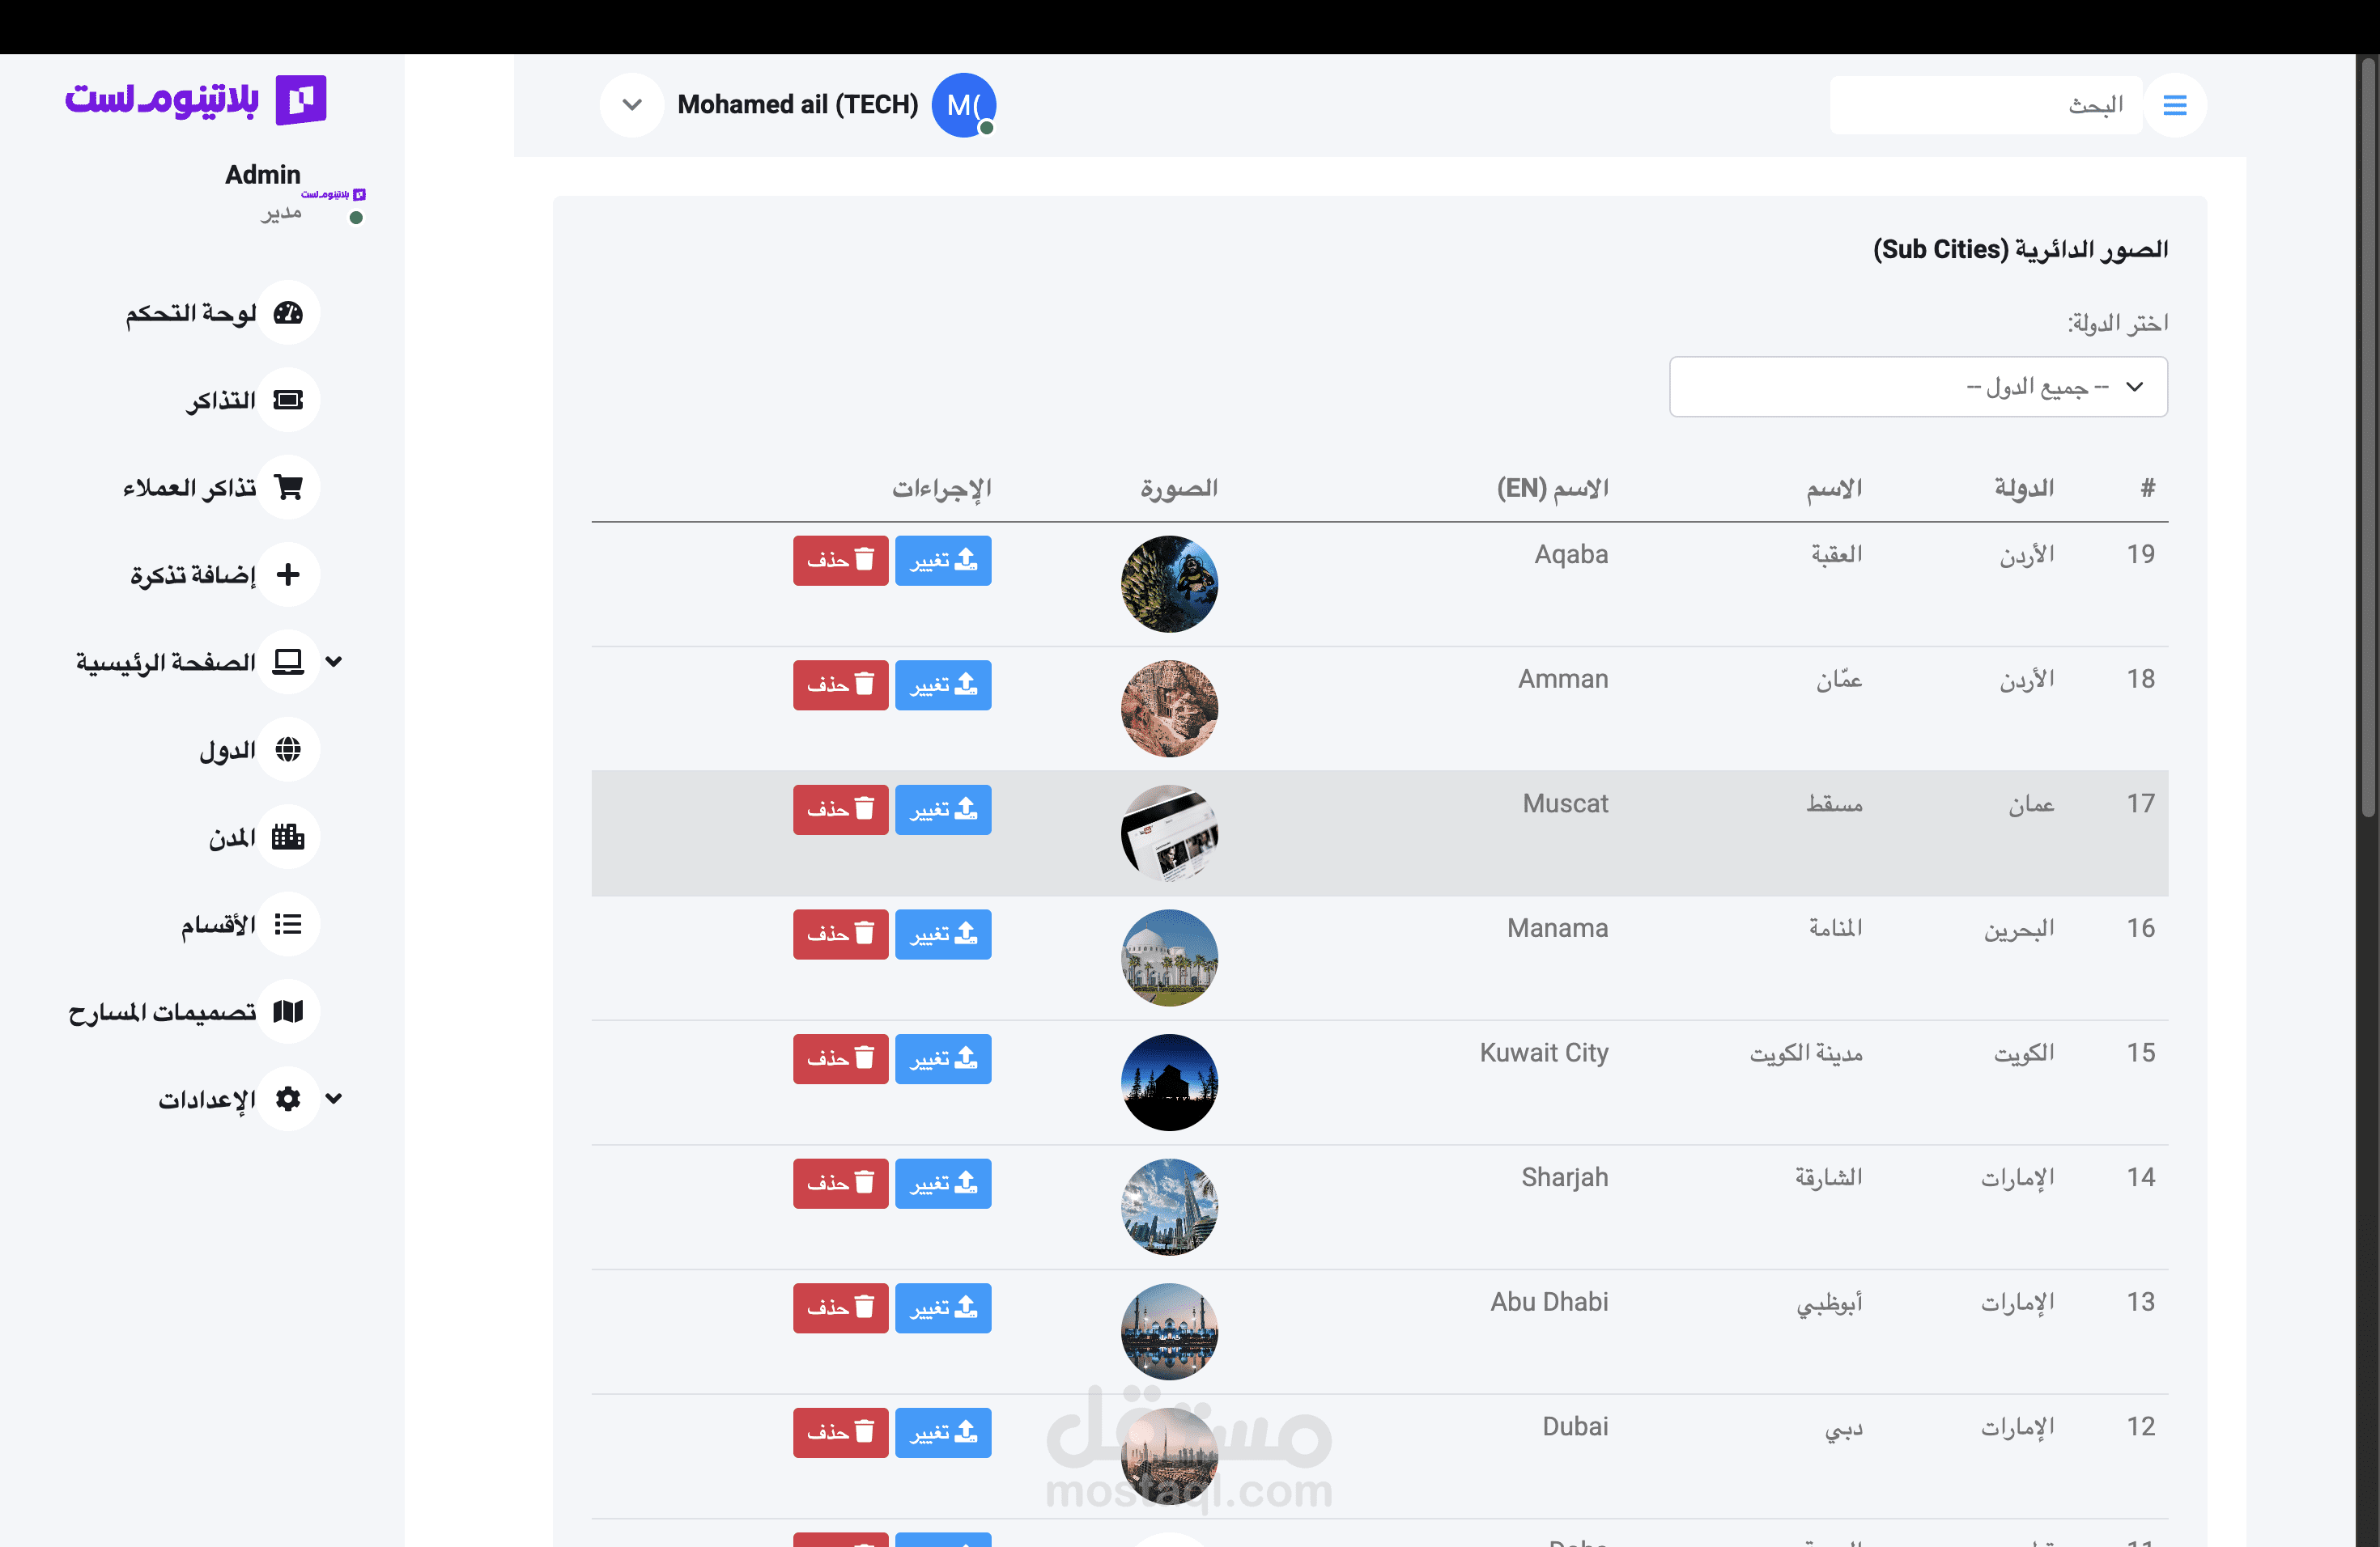The image size is (2380, 1547).
Task: Click the Manama circular thumbnail image
Action: pyautogui.click(x=1168, y=957)
